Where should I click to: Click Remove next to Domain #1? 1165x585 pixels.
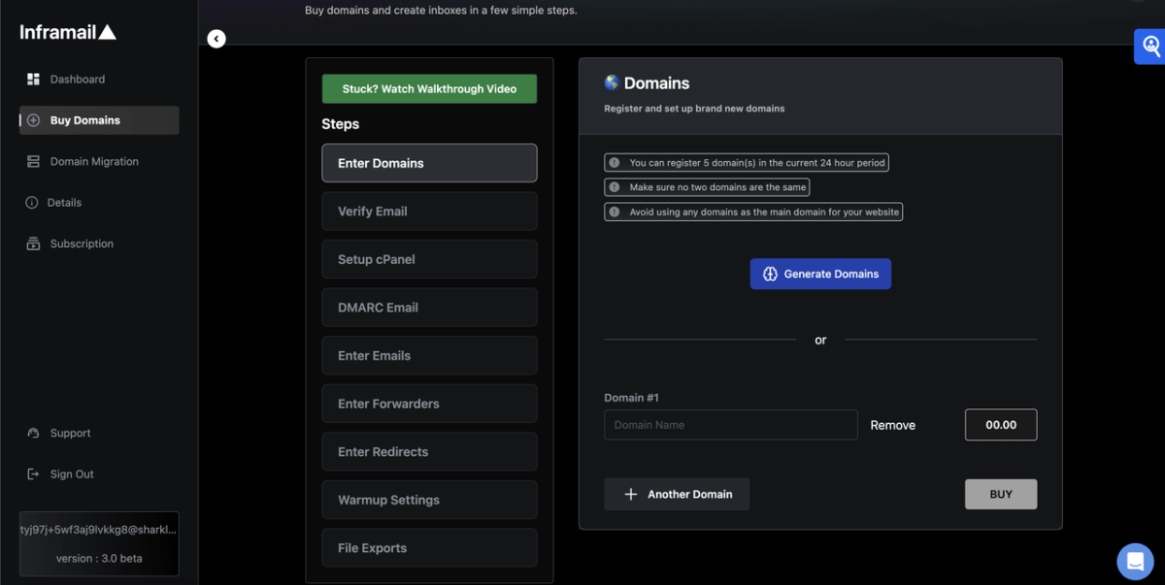pos(892,425)
